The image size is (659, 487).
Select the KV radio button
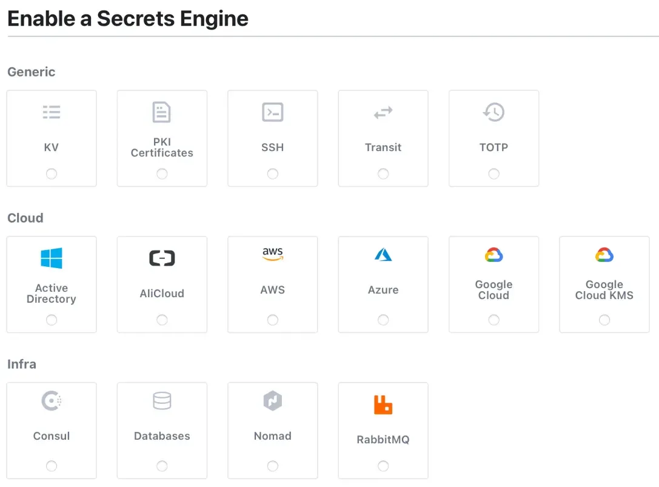[x=52, y=173]
